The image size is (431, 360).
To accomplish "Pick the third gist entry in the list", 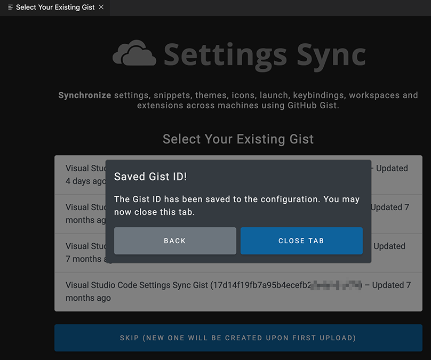I will click(80, 252).
